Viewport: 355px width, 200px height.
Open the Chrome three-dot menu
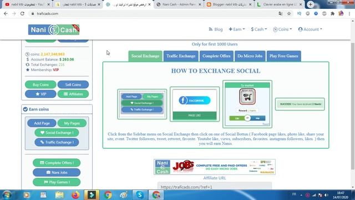point(349,13)
